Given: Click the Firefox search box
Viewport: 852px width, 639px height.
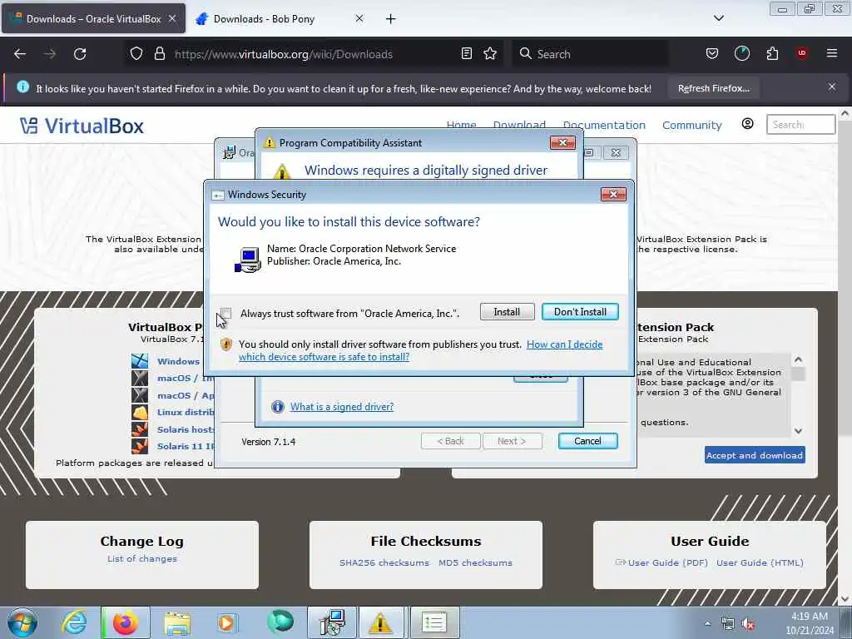Looking at the screenshot, I should (x=590, y=54).
